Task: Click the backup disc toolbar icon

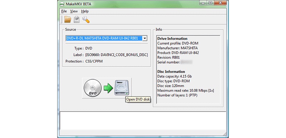Action: tap(77, 20)
